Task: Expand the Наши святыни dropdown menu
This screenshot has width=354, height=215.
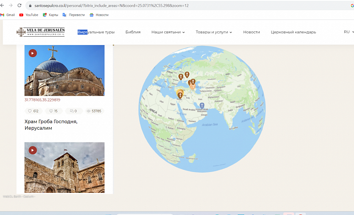Action: (x=168, y=32)
